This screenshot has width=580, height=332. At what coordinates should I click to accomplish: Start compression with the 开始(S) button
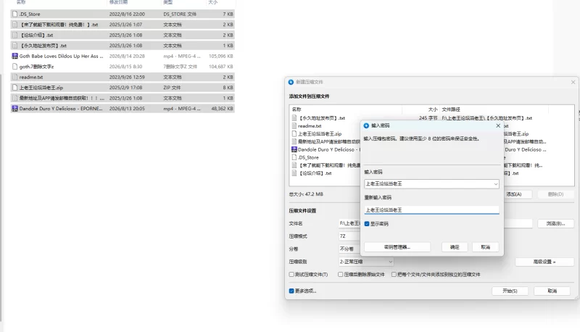[x=510, y=291]
